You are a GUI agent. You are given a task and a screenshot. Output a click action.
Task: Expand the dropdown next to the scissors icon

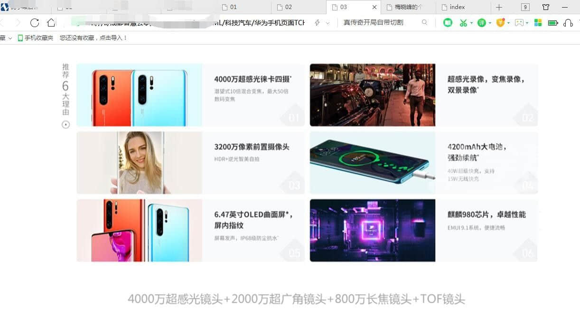pyautogui.click(x=471, y=23)
